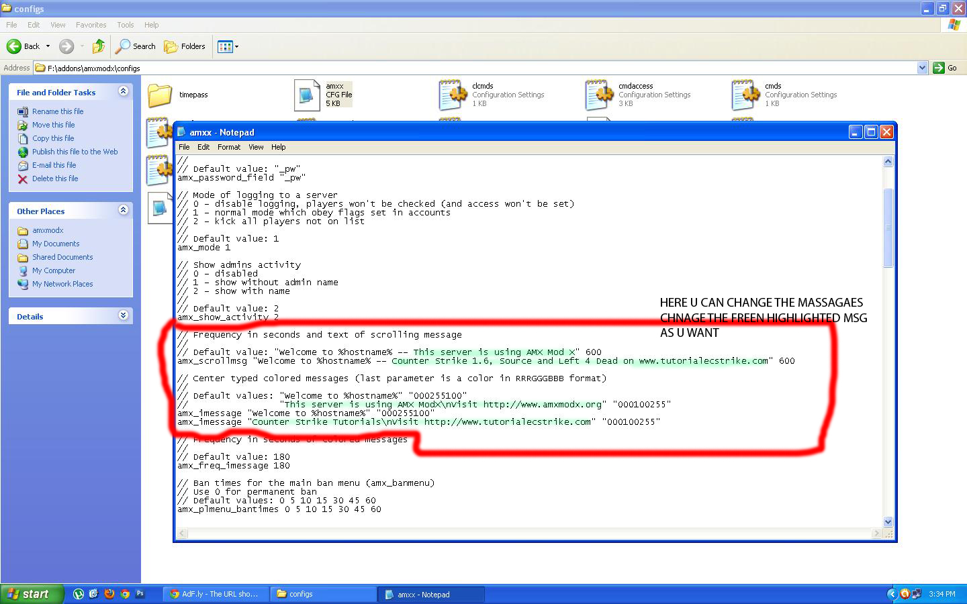Click the Start button
The image size is (967, 604).
tap(32, 594)
